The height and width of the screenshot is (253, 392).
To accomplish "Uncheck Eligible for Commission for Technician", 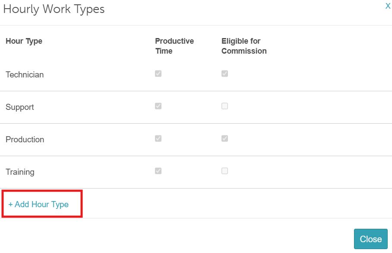I will [224, 74].
